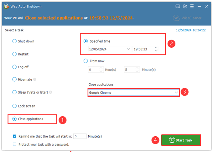This screenshot has width=213, height=152.
Task: Increase the Hour(s) value
Action: point(101,68)
